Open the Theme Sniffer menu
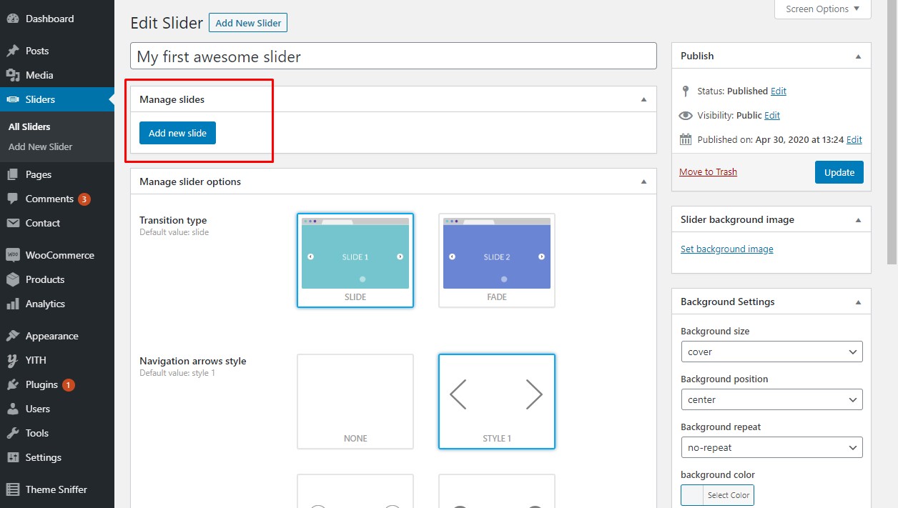 (x=57, y=489)
